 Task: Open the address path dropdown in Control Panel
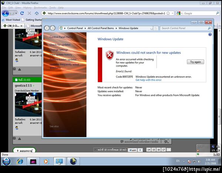pos(151,28)
